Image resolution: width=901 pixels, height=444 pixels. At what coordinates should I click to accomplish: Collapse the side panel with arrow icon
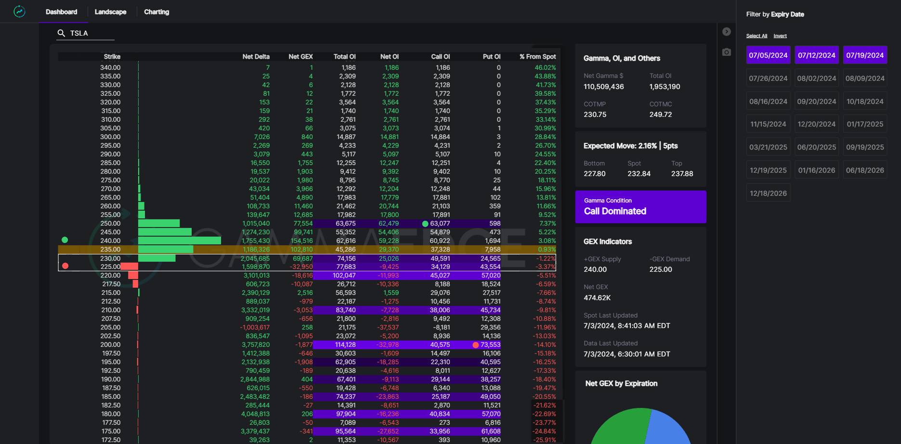pyautogui.click(x=727, y=32)
